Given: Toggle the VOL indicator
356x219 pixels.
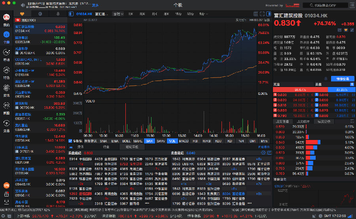Looking at the screenshot, I should [172, 141].
